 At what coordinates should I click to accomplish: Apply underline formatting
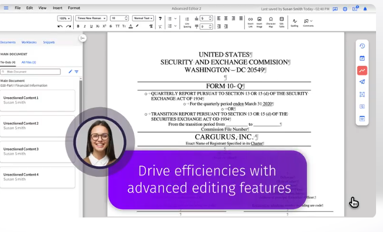[91, 26]
